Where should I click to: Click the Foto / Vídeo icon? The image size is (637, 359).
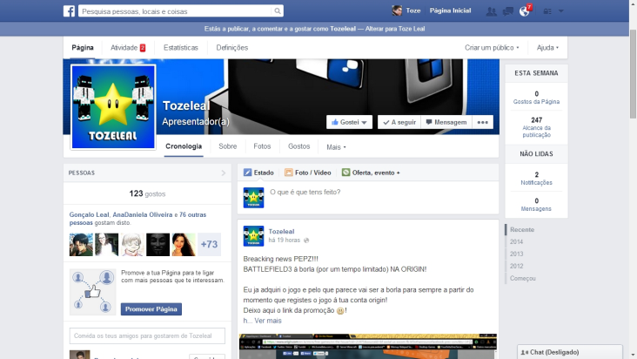[288, 173]
